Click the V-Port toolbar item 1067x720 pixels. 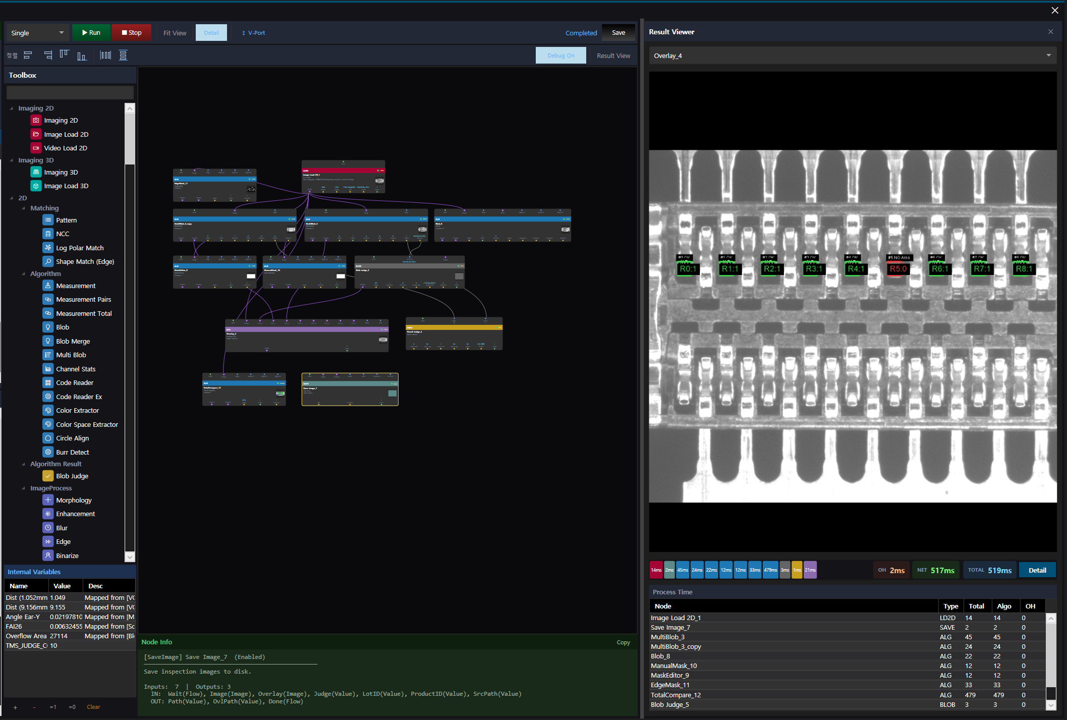[254, 33]
